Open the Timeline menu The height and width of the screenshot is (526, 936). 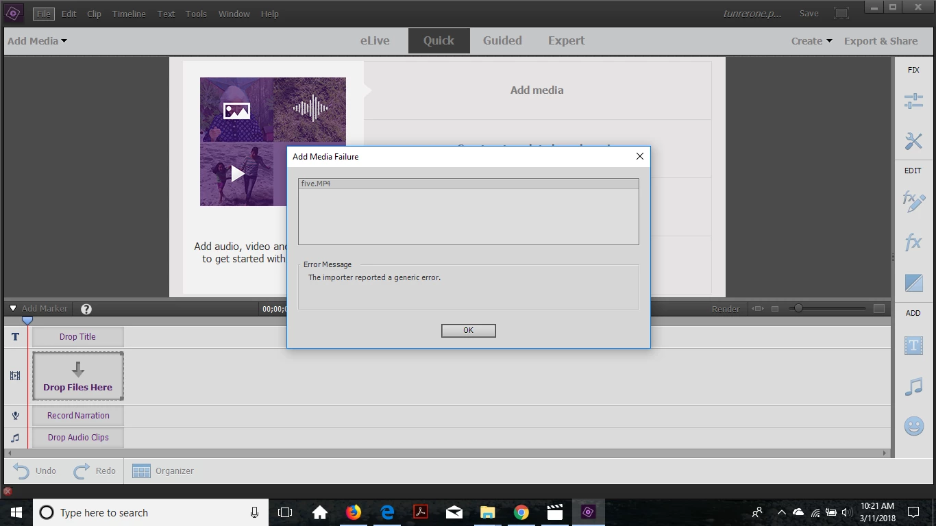tap(129, 14)
